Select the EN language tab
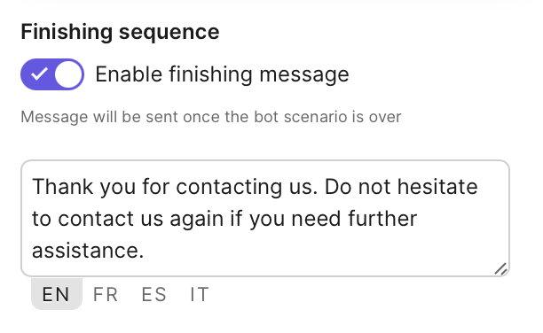The image size is (543, 333). tap(57, 294)
